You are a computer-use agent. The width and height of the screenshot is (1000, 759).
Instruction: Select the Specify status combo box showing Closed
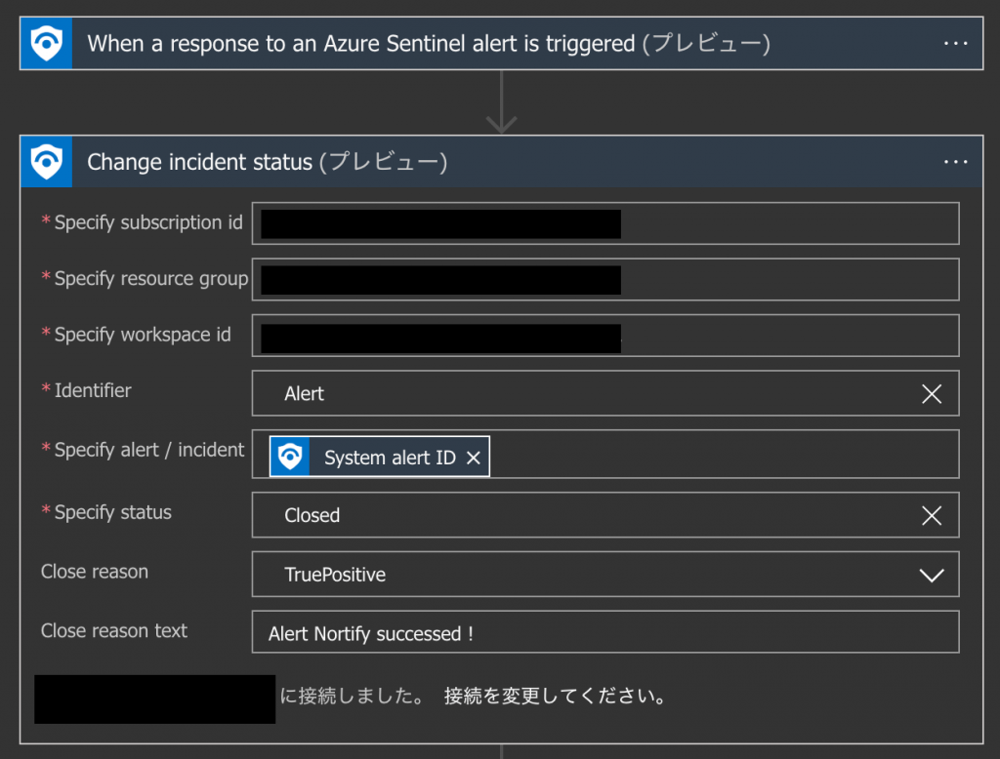coord(605,515)
